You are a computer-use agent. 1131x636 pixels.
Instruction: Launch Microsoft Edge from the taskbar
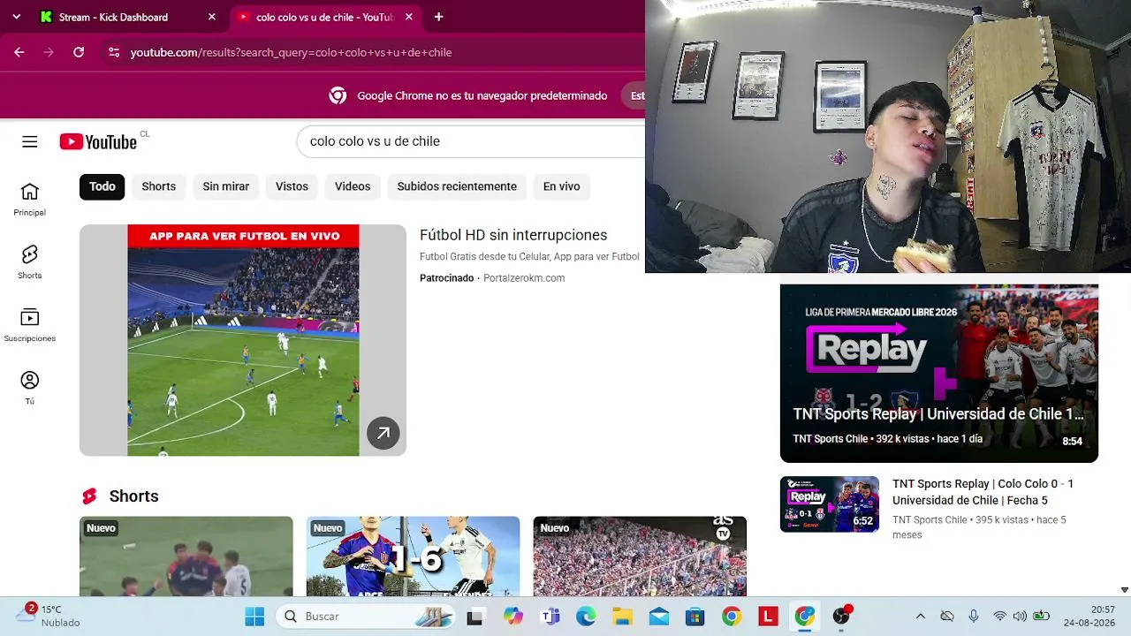[586, 617]
